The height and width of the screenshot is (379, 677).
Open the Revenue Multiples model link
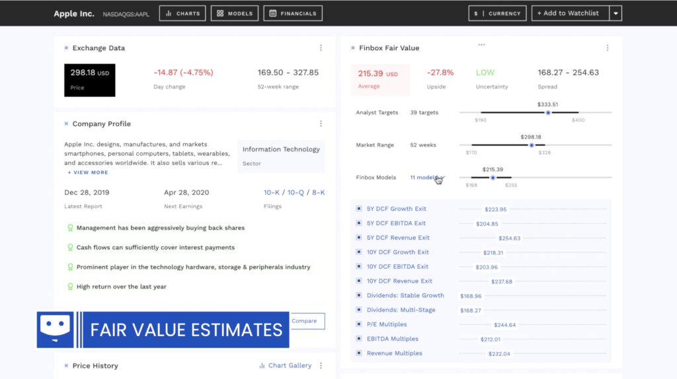395,353
